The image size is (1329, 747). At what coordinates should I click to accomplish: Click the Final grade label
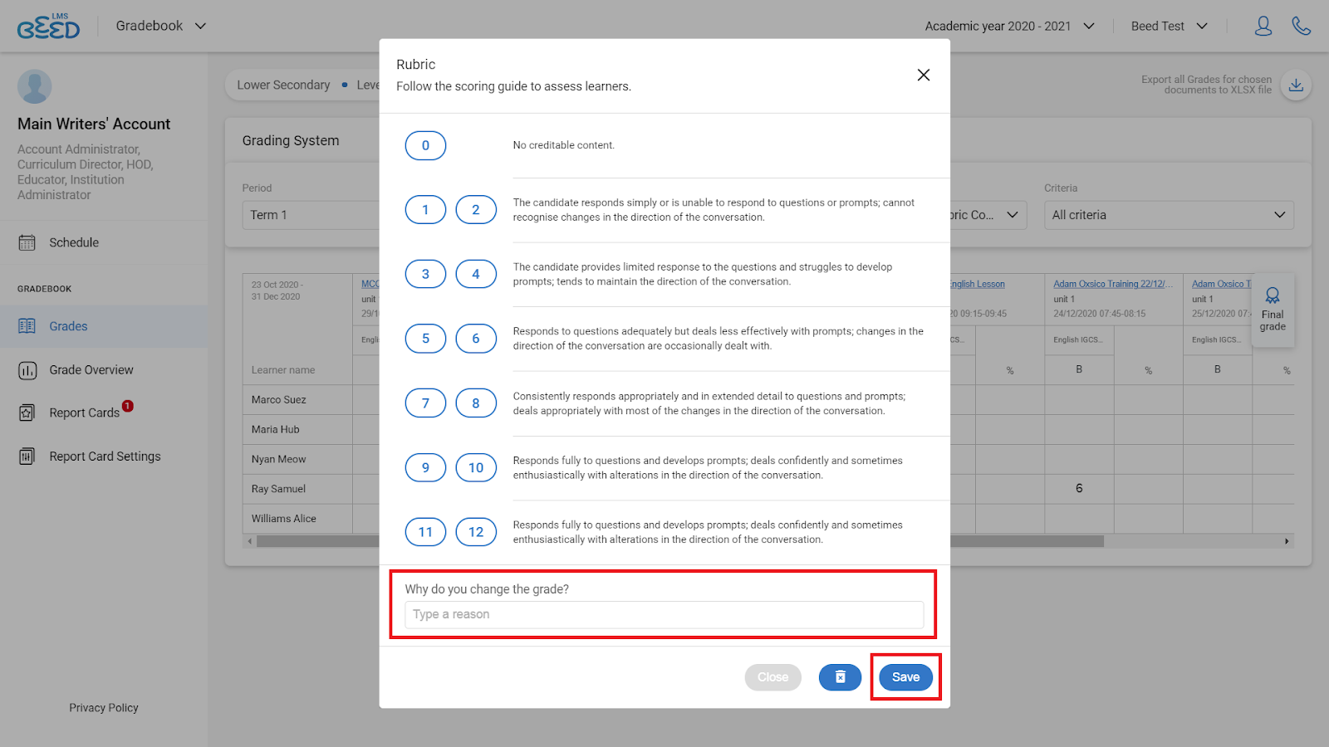click(x=1273, y=320)
